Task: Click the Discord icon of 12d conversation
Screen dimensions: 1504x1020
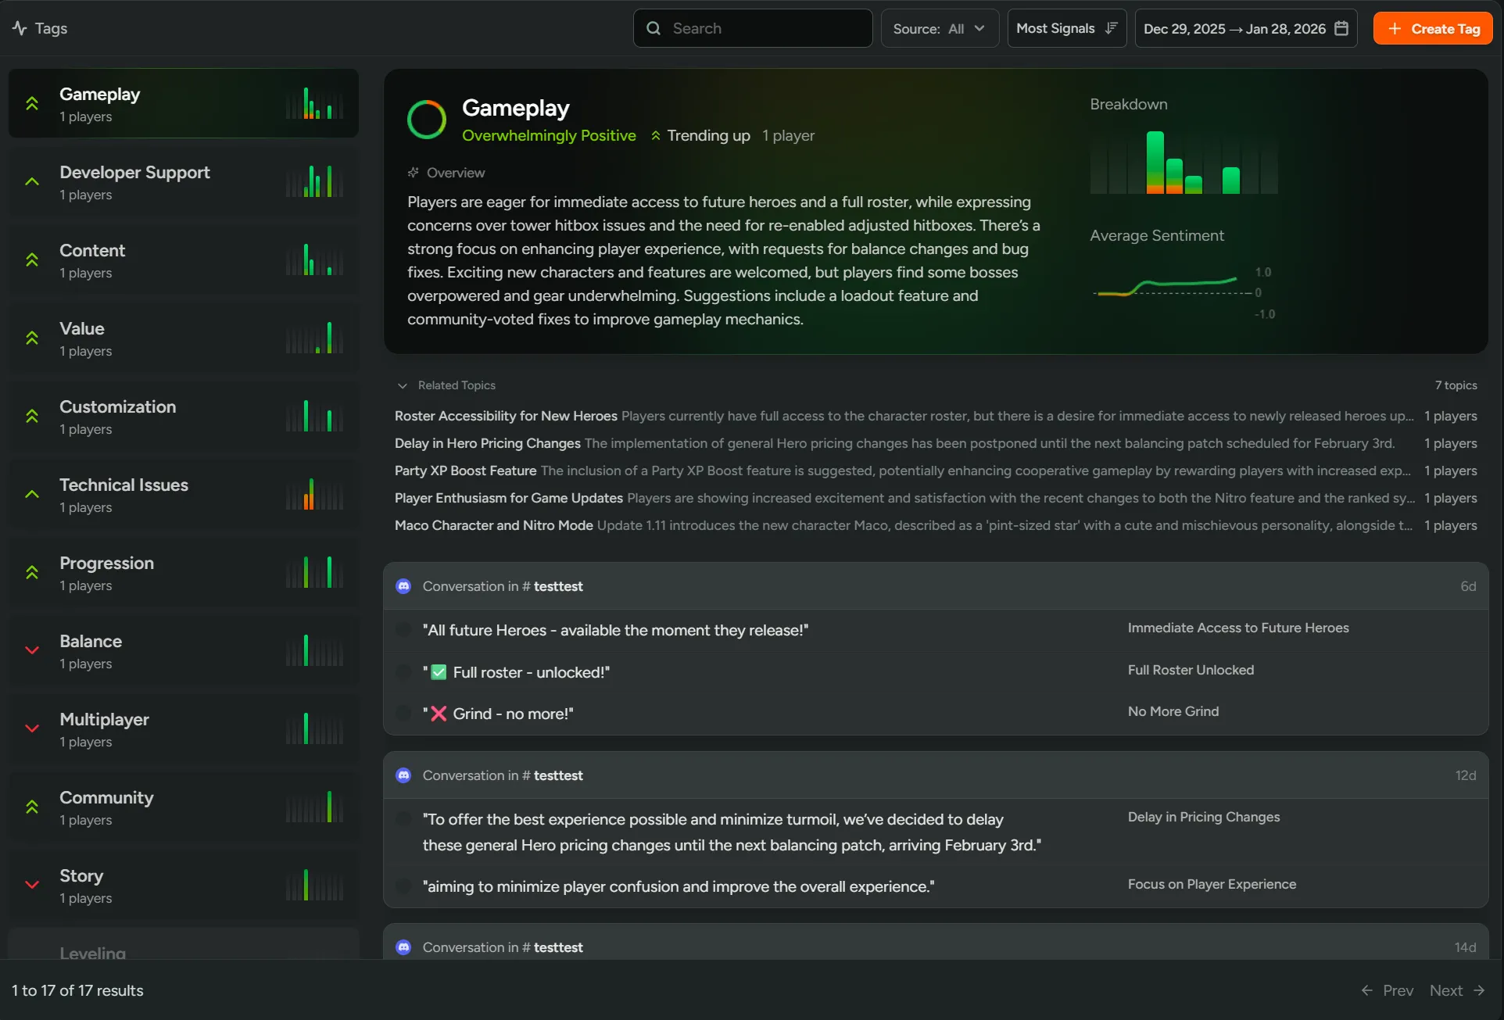Action: (403, 775)
